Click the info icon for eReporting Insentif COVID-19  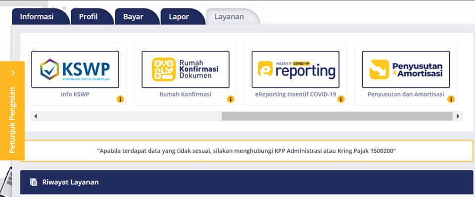(341, 99)
